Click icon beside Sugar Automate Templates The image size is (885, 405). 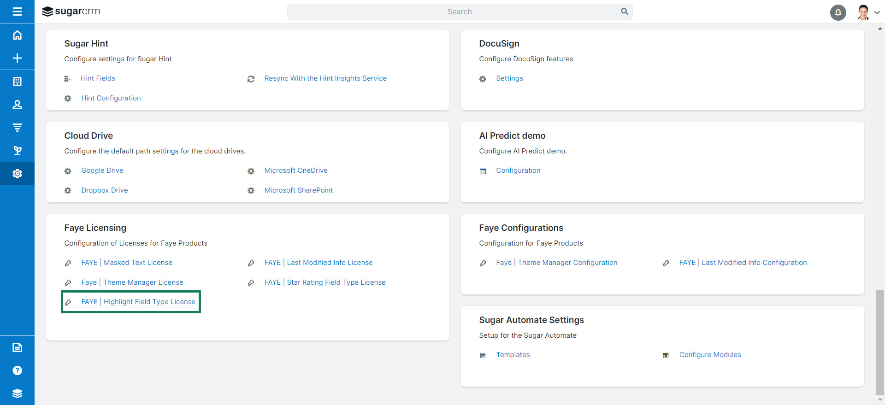pyautogui.click(x=483, y=355)
